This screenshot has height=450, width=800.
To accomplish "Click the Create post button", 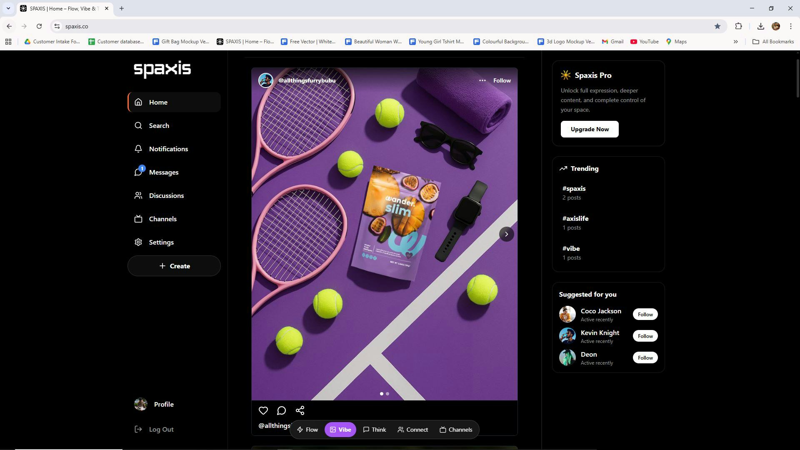I will [x=174, y=266].
